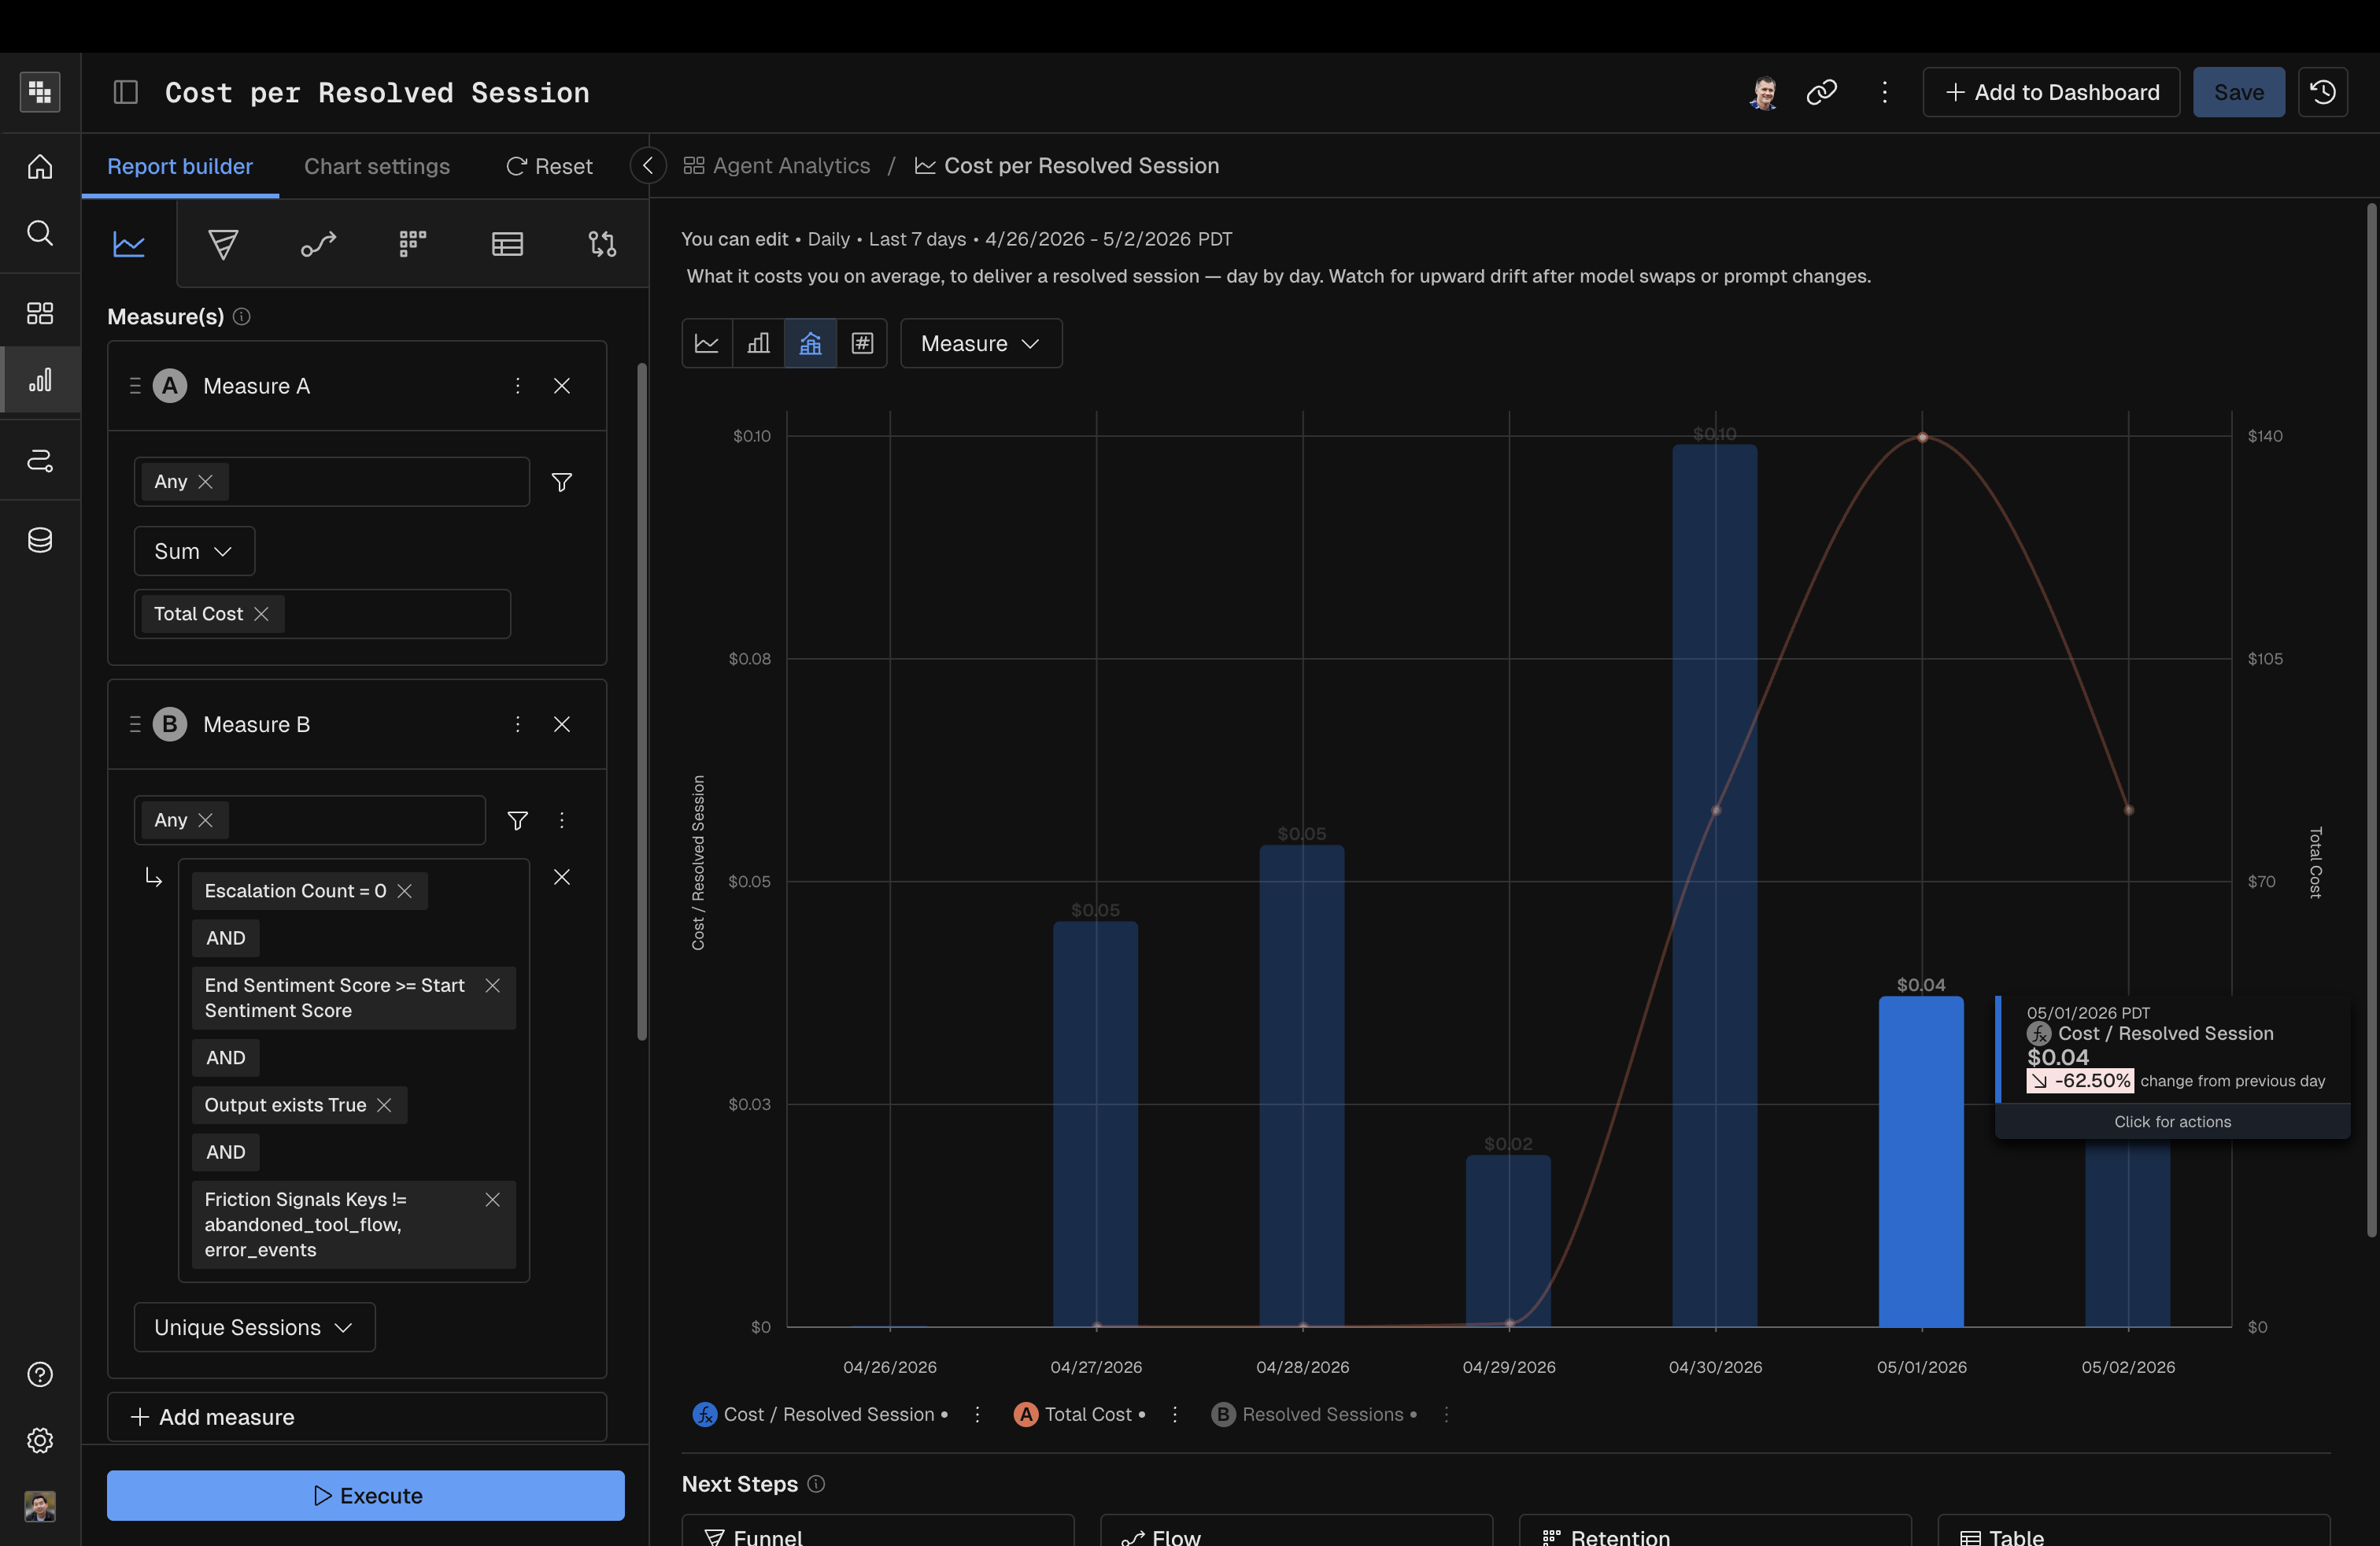Open Cost / Resolved Session legend options
The width and height of the screenshot is (2380, 1546).
tap(977, 1414)
